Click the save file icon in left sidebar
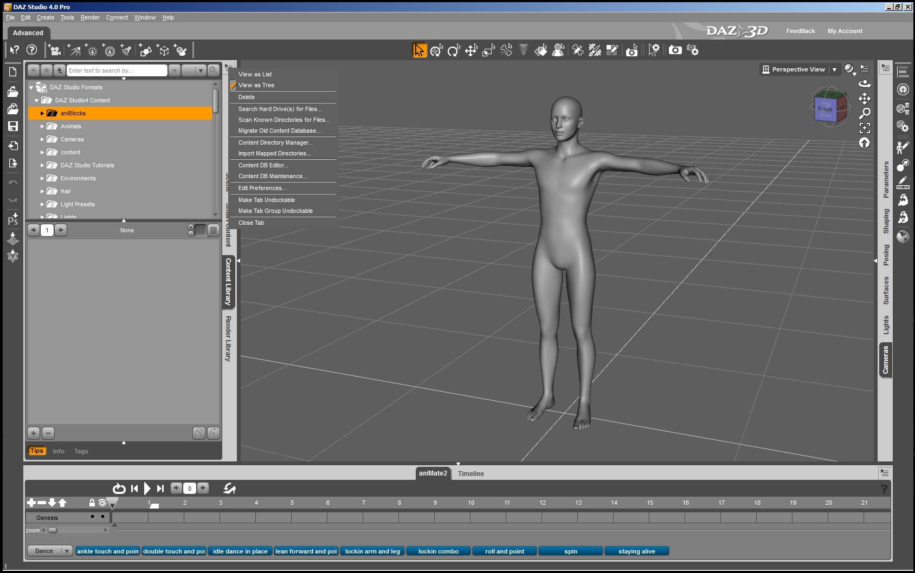 click(13, 126)
